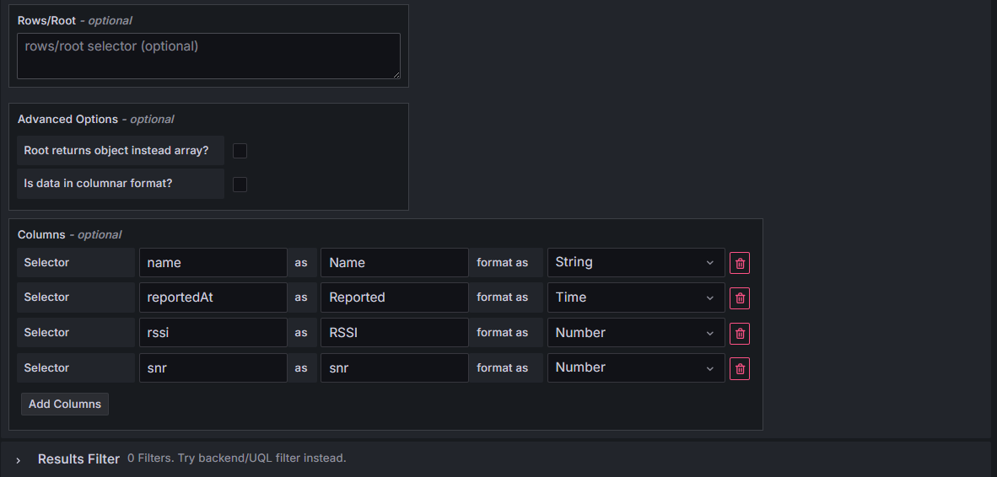Screen dimensions: 997x477
Task: Enable 'Root returns object instead array?' checkbox
Action: pos(240,151)
